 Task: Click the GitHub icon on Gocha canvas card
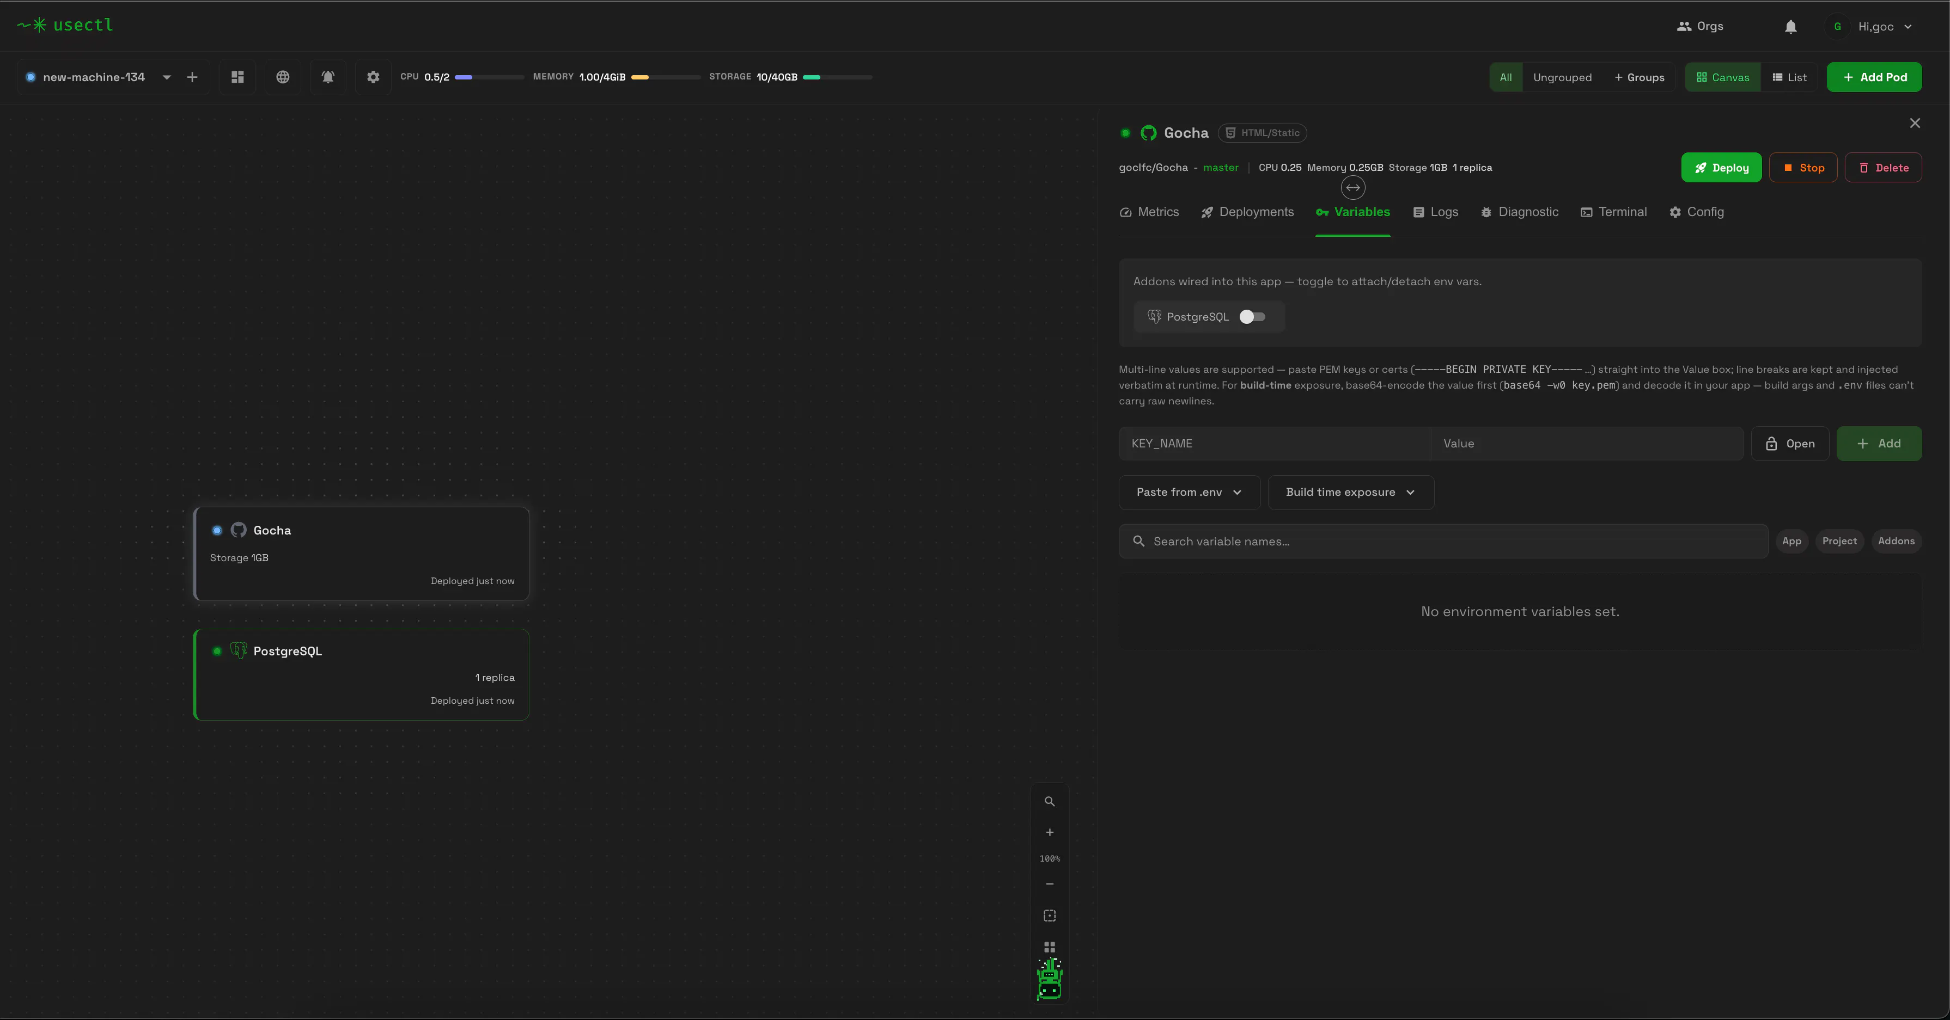[239, 531]
